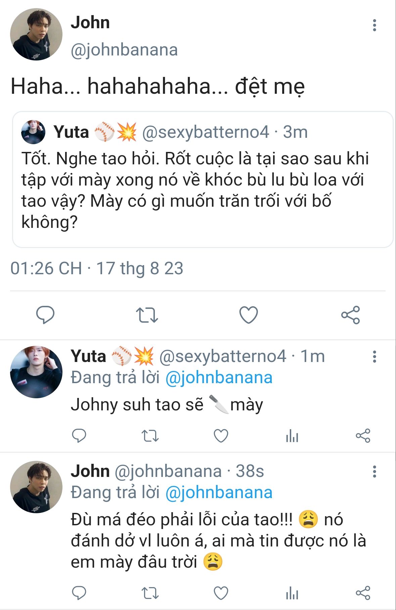Open more options on Yuta's reply
The width and height of the screenshot is (396, 610).
(x=375, y=357)
